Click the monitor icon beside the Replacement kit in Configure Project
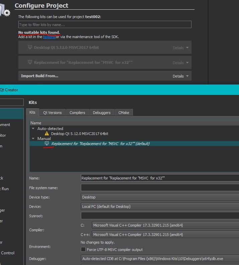 (x=30, y=62)
